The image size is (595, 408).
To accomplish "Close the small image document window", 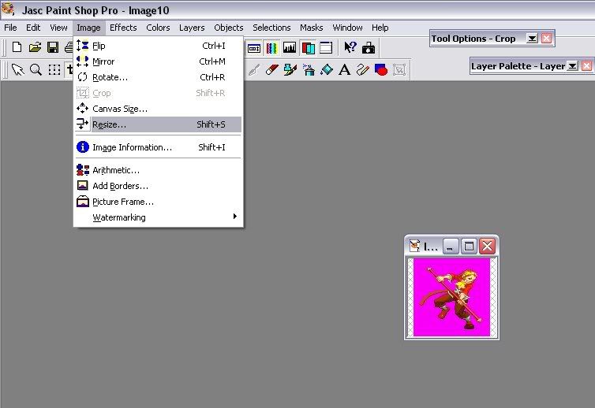I will (488, 247).
